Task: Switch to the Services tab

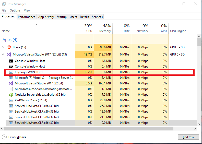Action: pyautogui.click(x=97, y=17)
